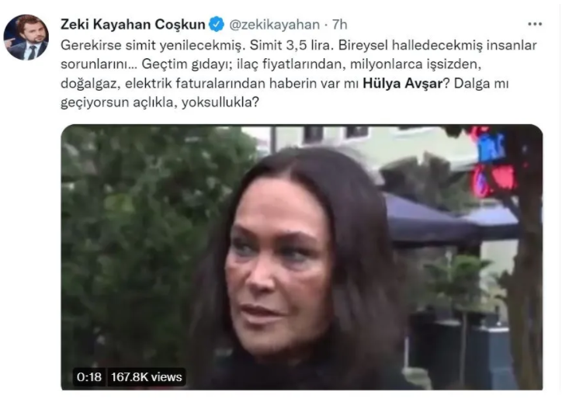
Task: Click the tweet text starting with Gerekirse
Action: pos(299,74)
